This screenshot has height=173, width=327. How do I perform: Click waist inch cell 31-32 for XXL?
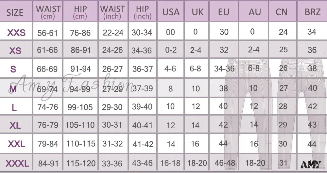[x=112, y=144]
